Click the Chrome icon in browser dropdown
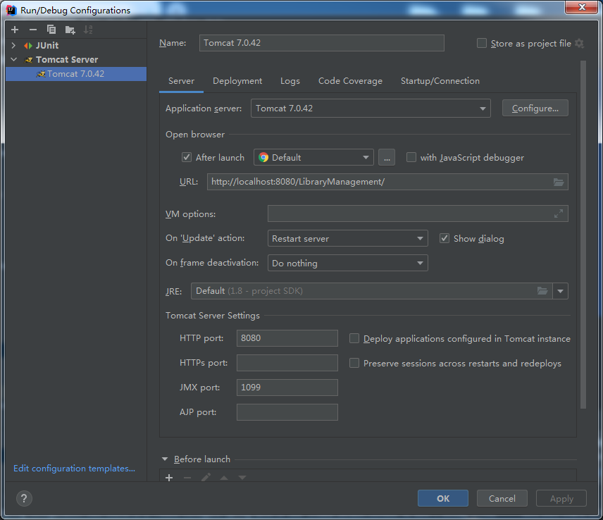Screen dimensions: 603x520 click(263, 157)
